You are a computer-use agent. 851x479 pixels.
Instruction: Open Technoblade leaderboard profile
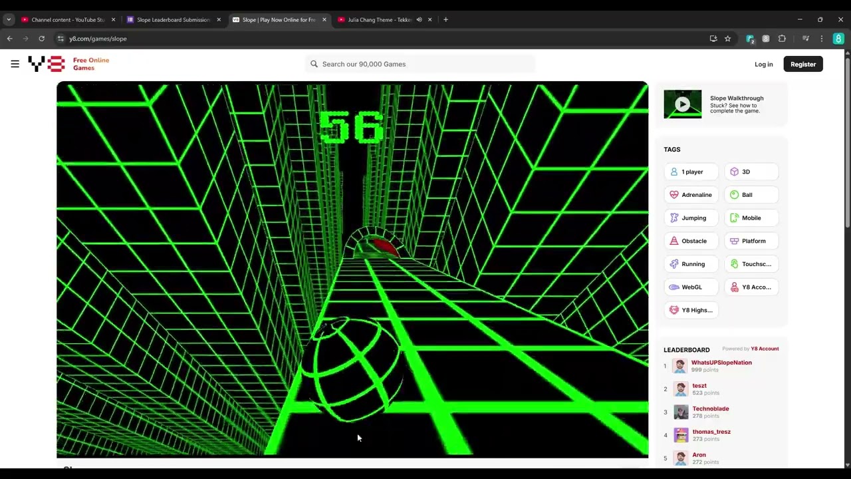point(711,408)
